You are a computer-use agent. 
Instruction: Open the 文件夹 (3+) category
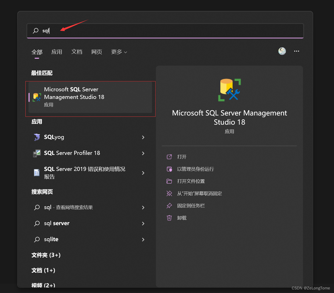[46, 255]
